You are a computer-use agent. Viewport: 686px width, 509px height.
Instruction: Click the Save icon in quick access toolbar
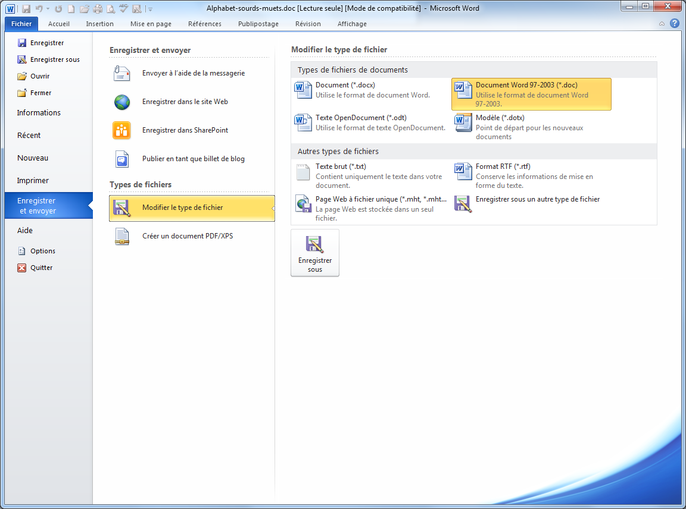(26, 9)
